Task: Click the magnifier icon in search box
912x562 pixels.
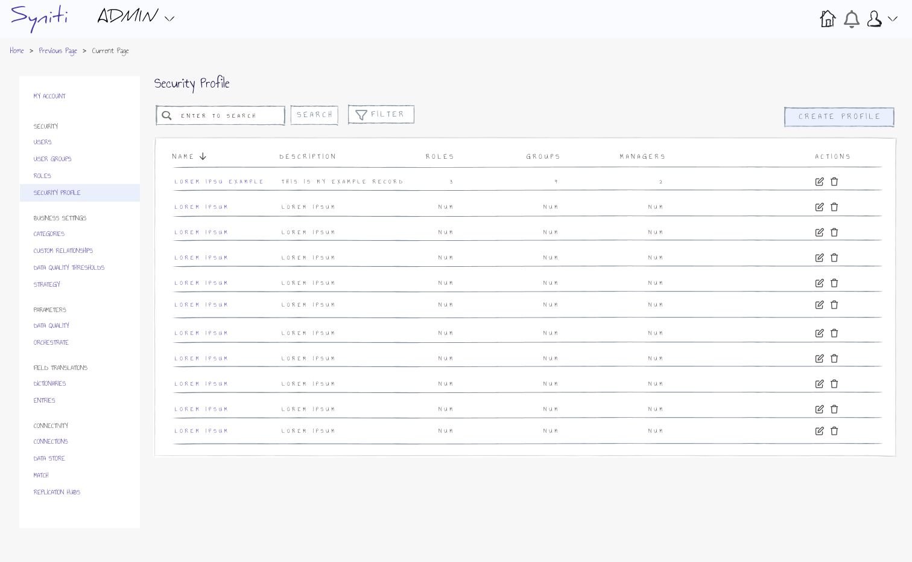Action: point(167,116)
